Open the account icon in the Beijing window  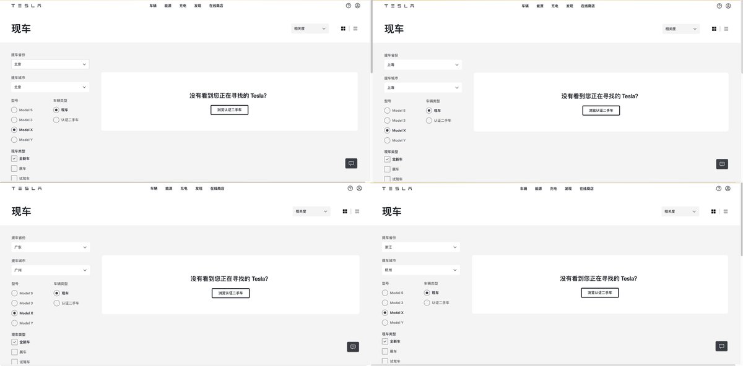tap(357, 6)
